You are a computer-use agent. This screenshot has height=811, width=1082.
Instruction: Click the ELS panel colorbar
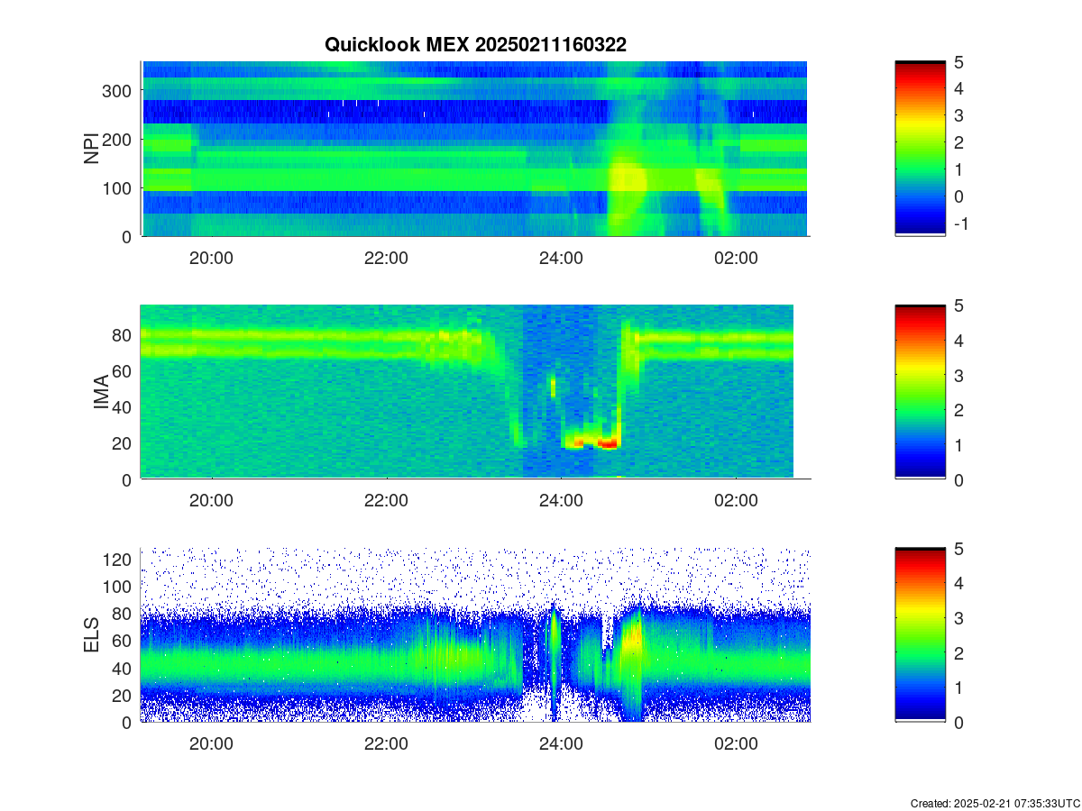point(920,634)
